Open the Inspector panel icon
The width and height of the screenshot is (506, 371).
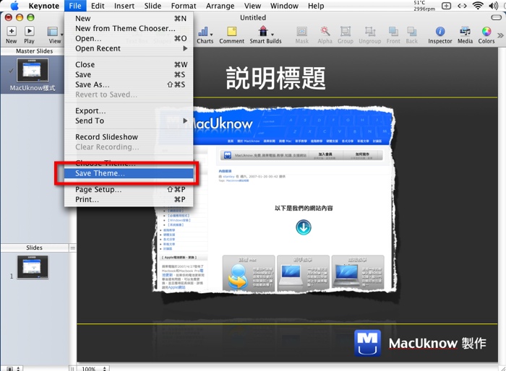440,31
